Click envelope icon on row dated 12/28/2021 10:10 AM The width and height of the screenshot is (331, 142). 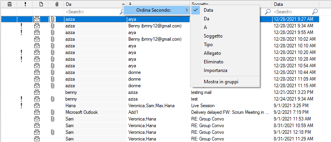[x=37, y=46]
